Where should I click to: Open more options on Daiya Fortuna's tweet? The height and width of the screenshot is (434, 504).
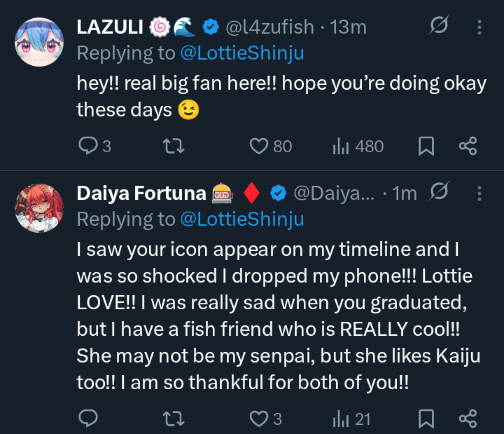coord(479,193)
